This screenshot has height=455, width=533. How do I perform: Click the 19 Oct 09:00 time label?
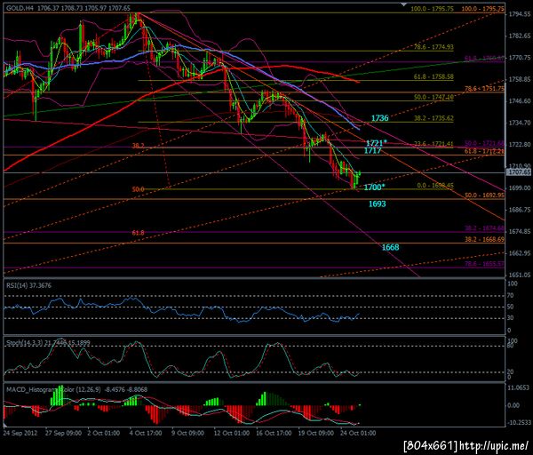[x=315, y=434]
